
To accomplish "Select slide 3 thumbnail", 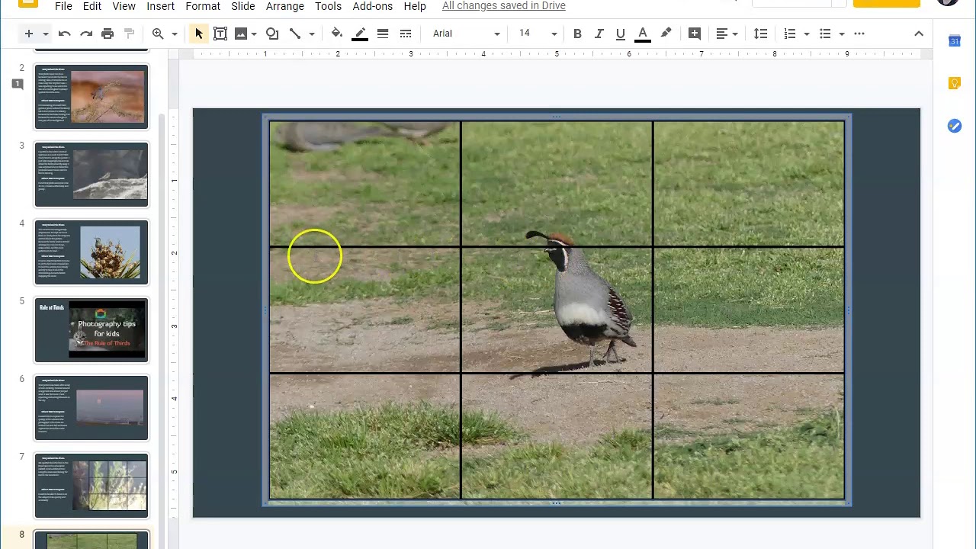I will (91, 175).
